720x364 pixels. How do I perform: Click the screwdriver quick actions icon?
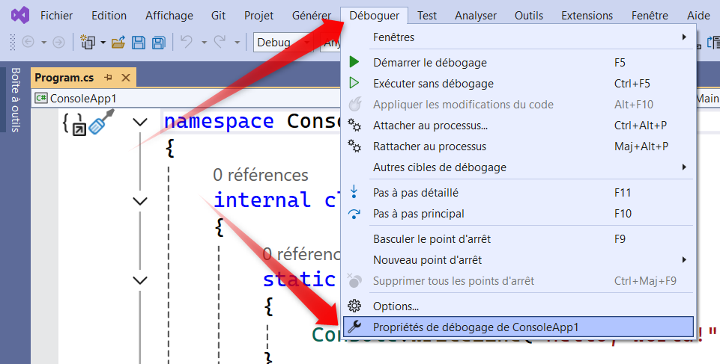(101, 122)
